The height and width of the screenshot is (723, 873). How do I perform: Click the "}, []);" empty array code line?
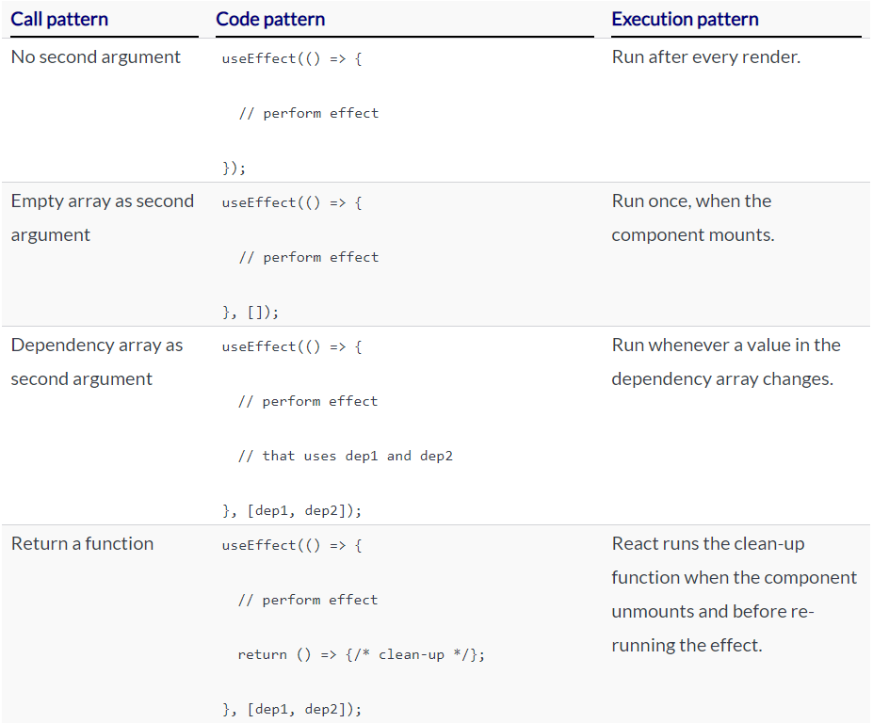[251, 312]
